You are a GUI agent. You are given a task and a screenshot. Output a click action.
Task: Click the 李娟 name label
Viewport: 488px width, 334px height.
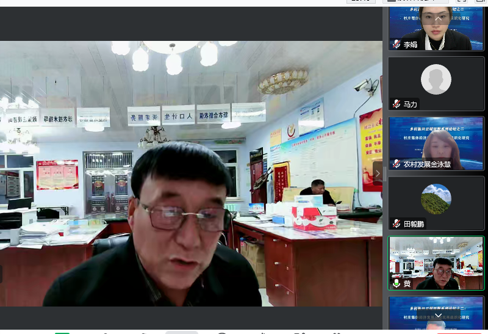click(x=411, y=45)
